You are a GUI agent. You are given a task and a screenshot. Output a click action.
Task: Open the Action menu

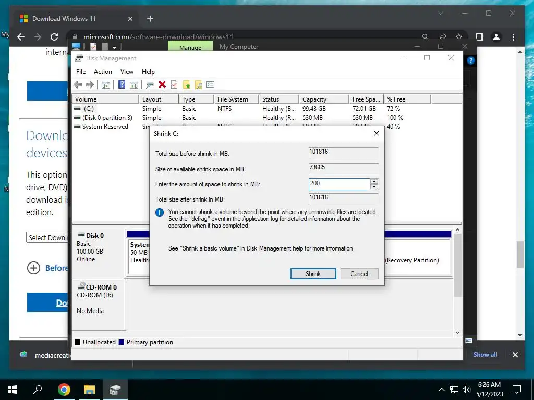click(103, 72)
